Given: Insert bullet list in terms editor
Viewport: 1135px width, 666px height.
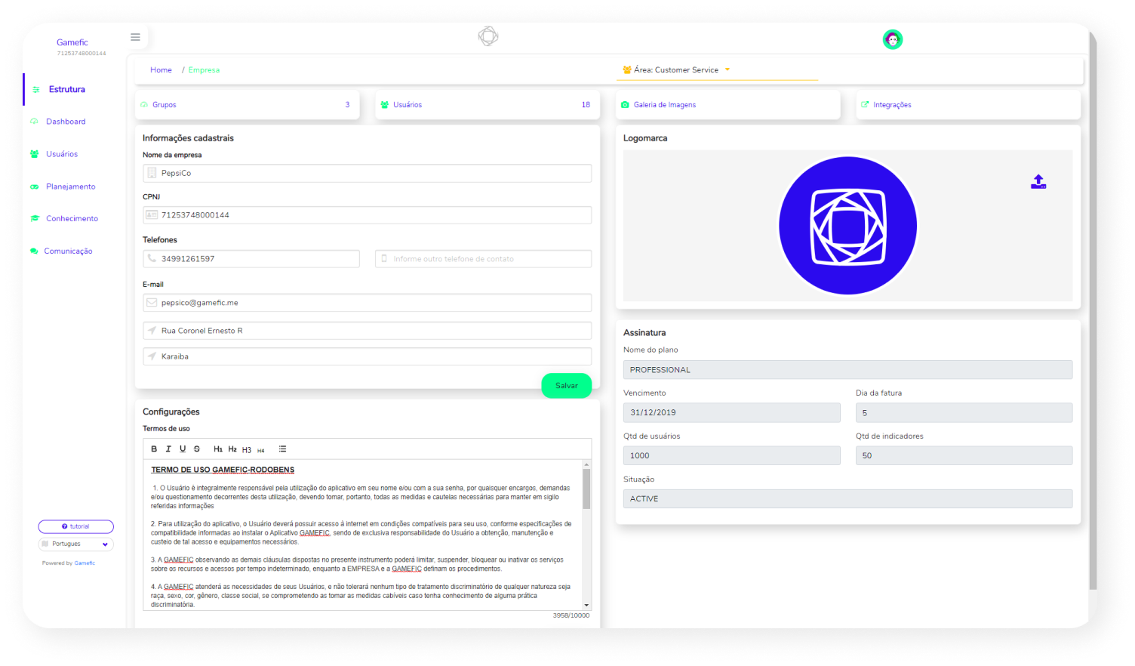Looking at the screenshot, I should [282, 449].
